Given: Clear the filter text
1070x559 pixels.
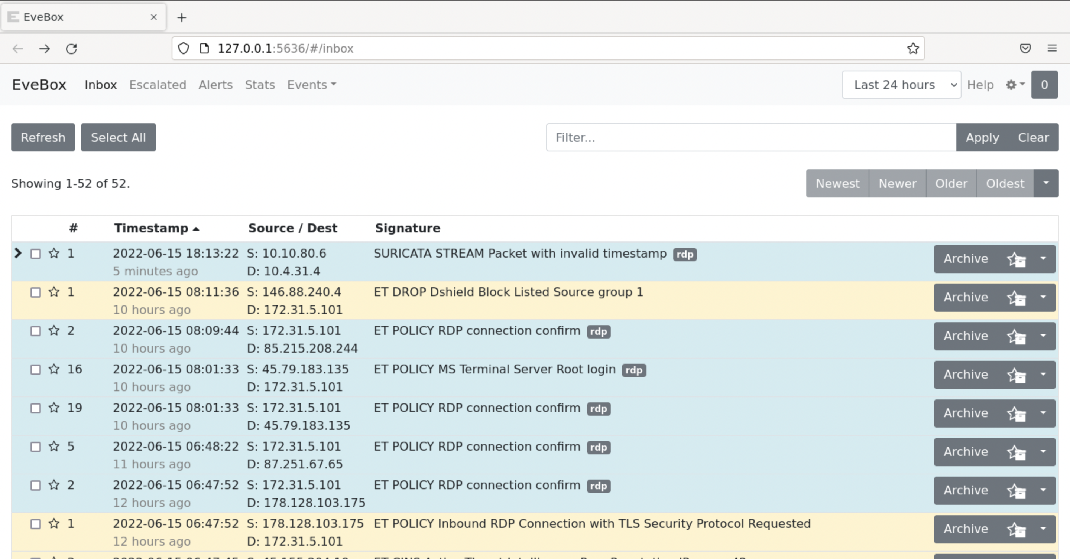Looking at the screenshot, I should point(1034,137).
